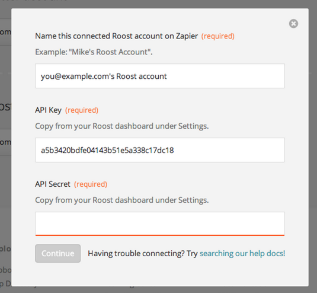Click the 'Having trouble connecting?' text
The height and width of the screenshot is (293, 317).
click(136, 253)
